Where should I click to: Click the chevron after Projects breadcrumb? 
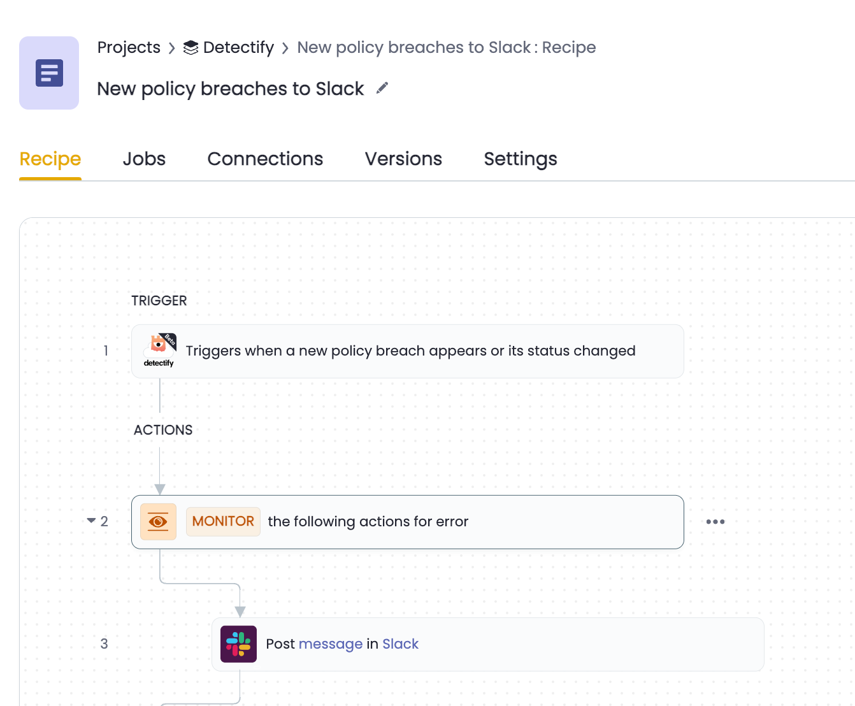click(171, 48)
